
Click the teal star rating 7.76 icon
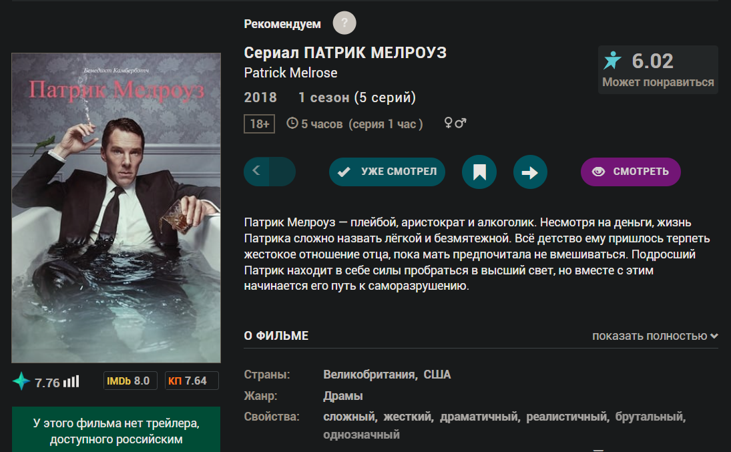pos(21,381)
